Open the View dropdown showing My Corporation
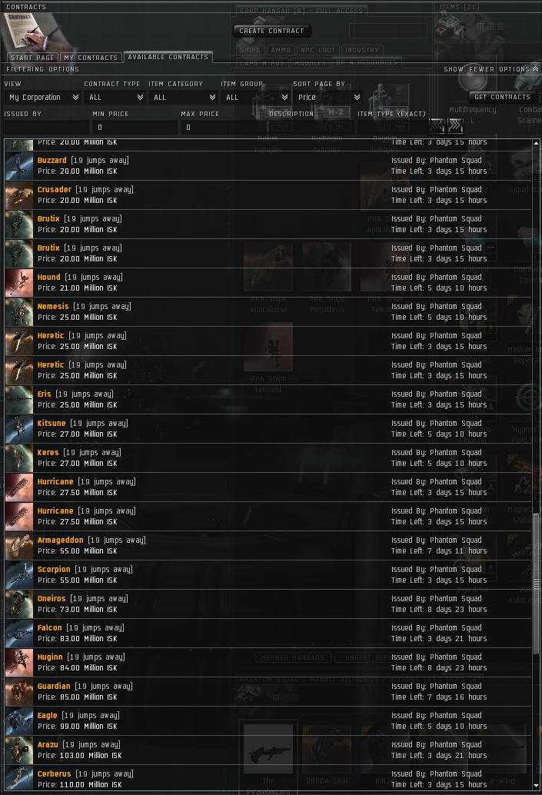This screenshot has height=795, width=542. click(x=43, y=98)
